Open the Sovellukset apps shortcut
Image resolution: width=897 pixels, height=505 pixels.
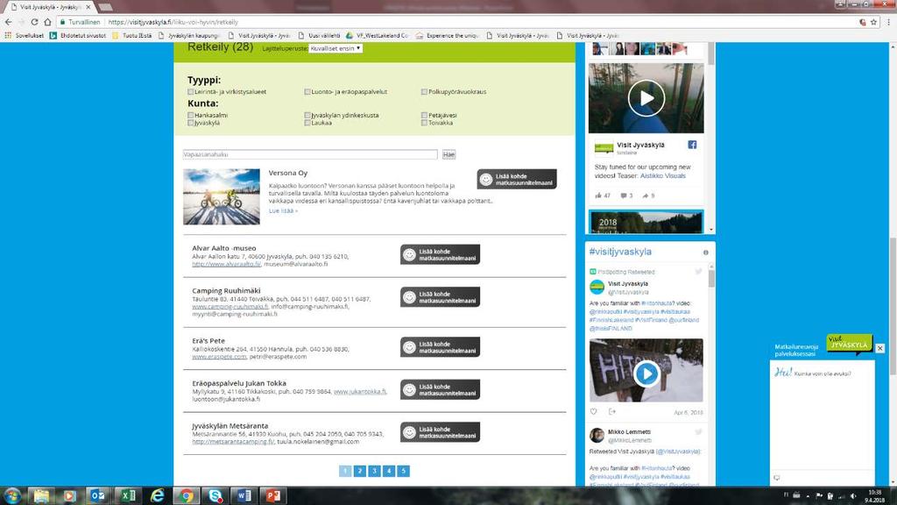click(x=24, y=35)
